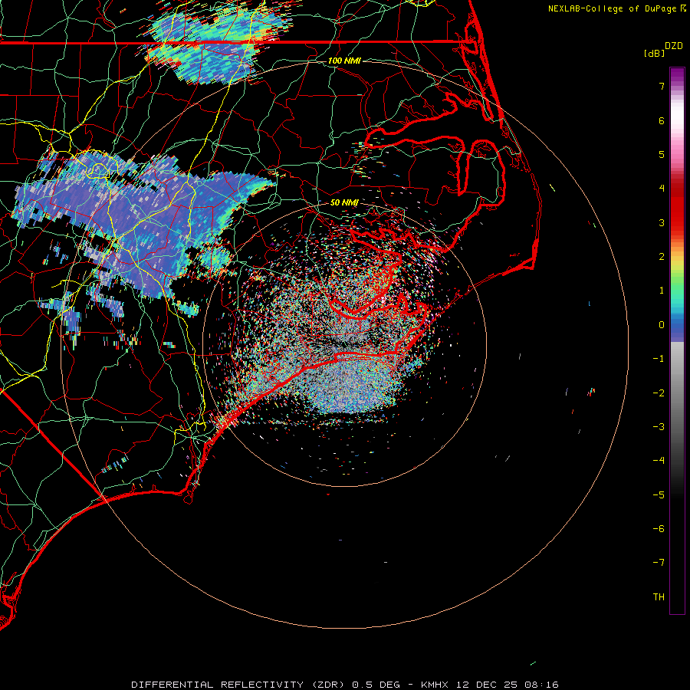The height and width of the screenshot is (690, 690).
Task: Click the -6 value on the color scale
Action: 659,529
